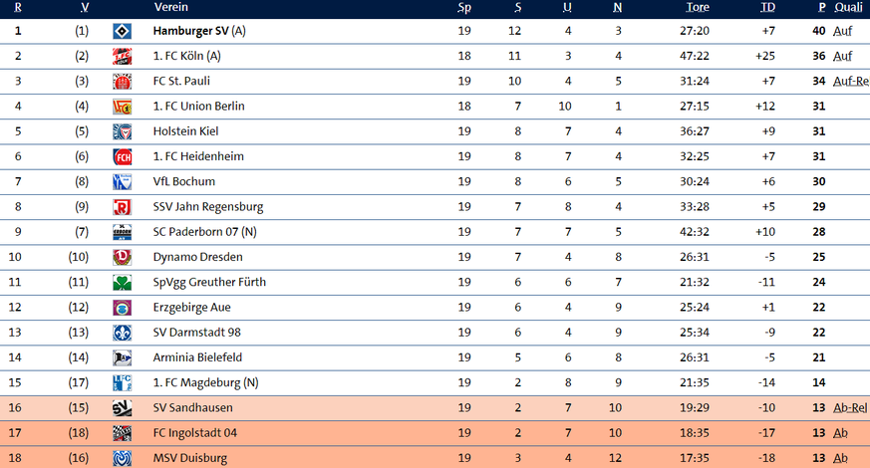The width and height of the screenshot is (870, 468).
Task: Click the FC St. Pauli crest icon
Action: (x=123, y=81)
